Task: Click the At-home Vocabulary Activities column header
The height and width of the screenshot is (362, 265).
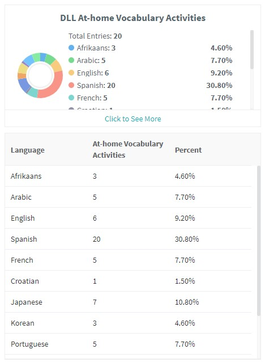Action: tap(127, 149)
